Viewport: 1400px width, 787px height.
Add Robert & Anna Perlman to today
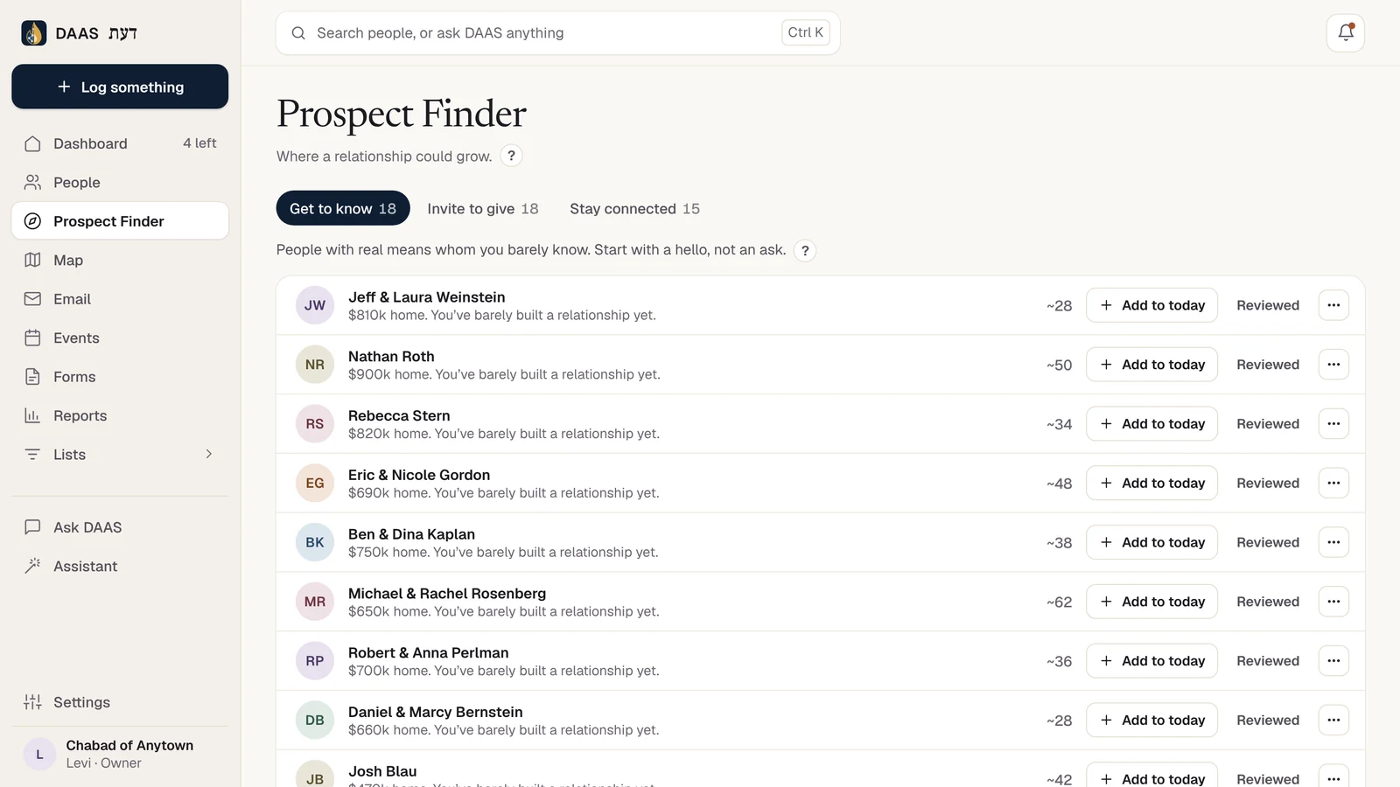click(1151, 661)
